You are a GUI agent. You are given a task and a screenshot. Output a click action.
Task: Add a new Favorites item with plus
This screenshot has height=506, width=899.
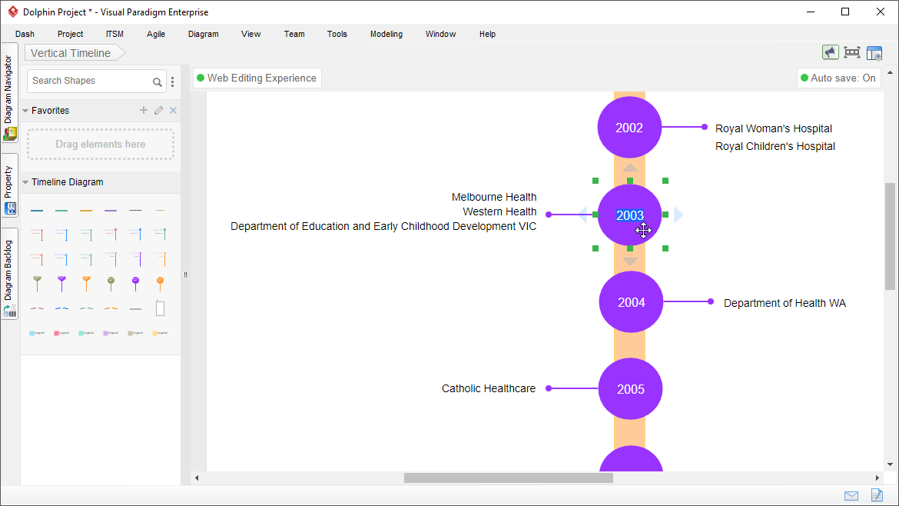144,110
